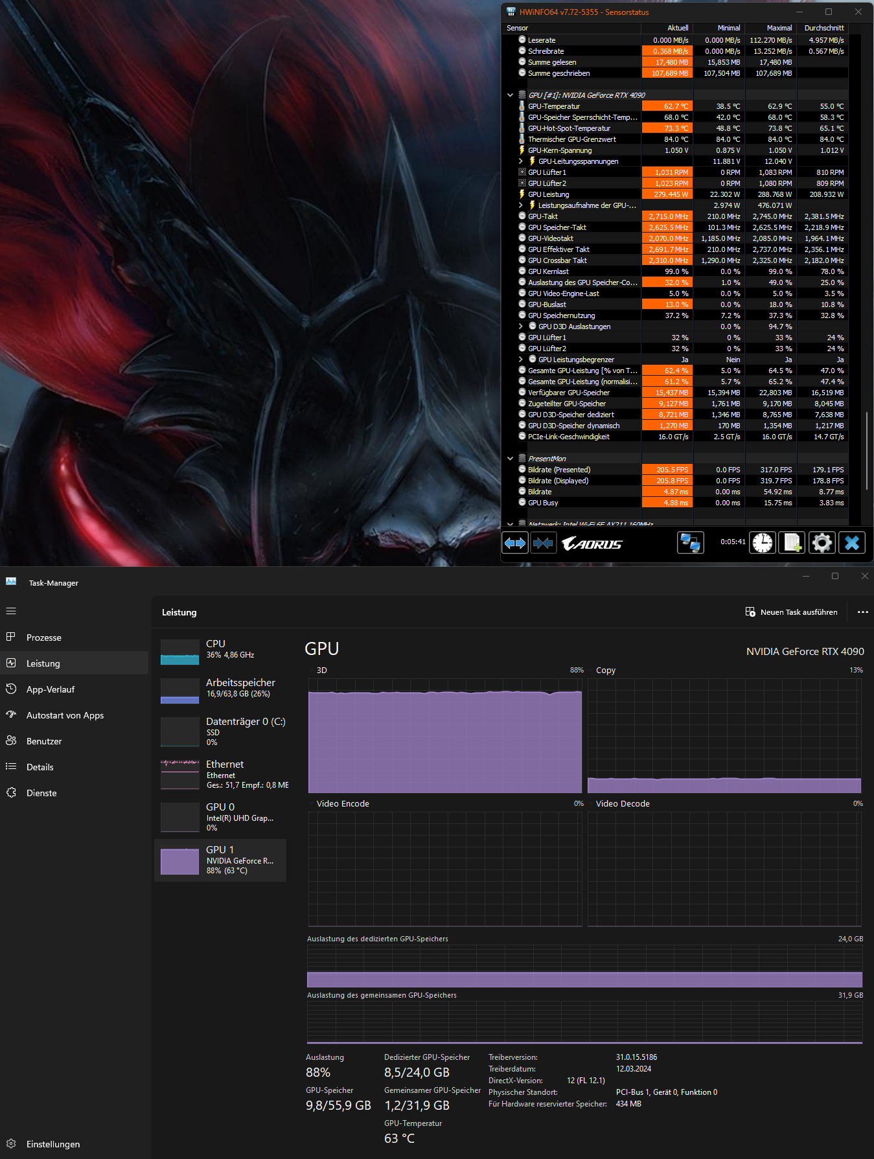
Task: Open Benutzer page
Action: 75,741
